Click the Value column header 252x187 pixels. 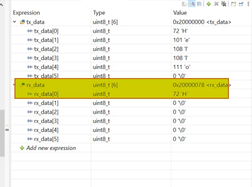pos(180,13)
